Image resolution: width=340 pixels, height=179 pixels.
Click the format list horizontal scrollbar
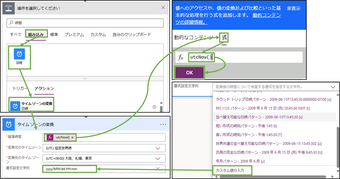(x=273, y=177)
